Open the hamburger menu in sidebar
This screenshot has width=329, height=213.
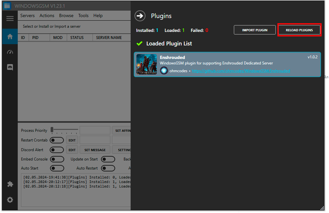(10, 18)
